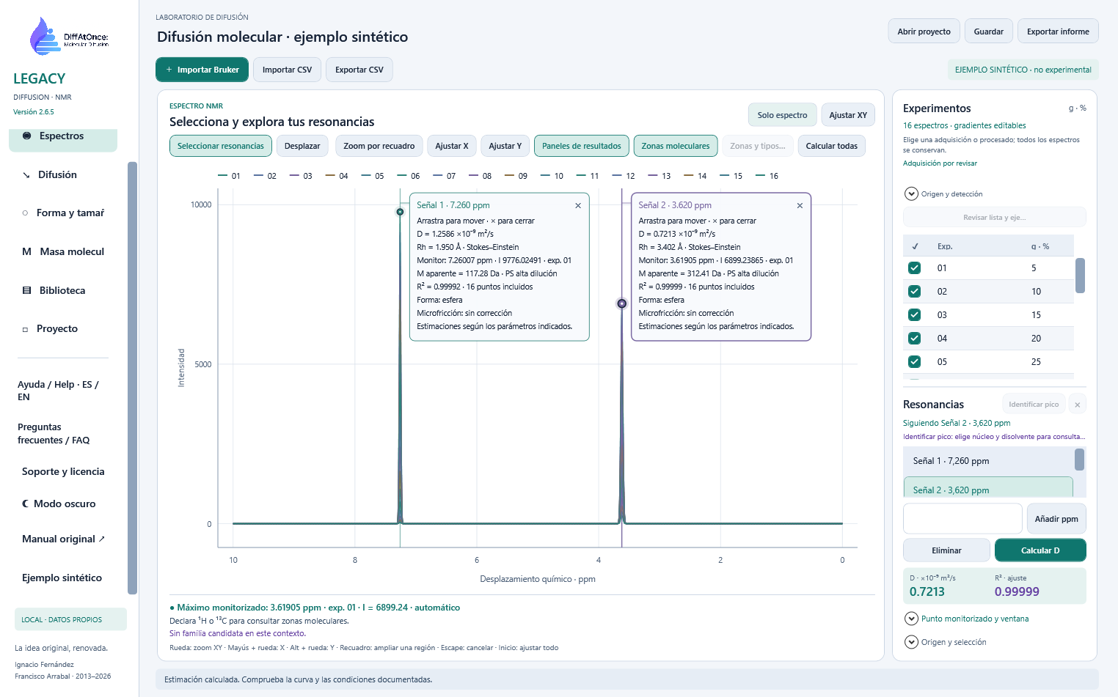Click the Señal 1 peak marker
This screenshot has width=1118, height=697.
tap(400, 212)
